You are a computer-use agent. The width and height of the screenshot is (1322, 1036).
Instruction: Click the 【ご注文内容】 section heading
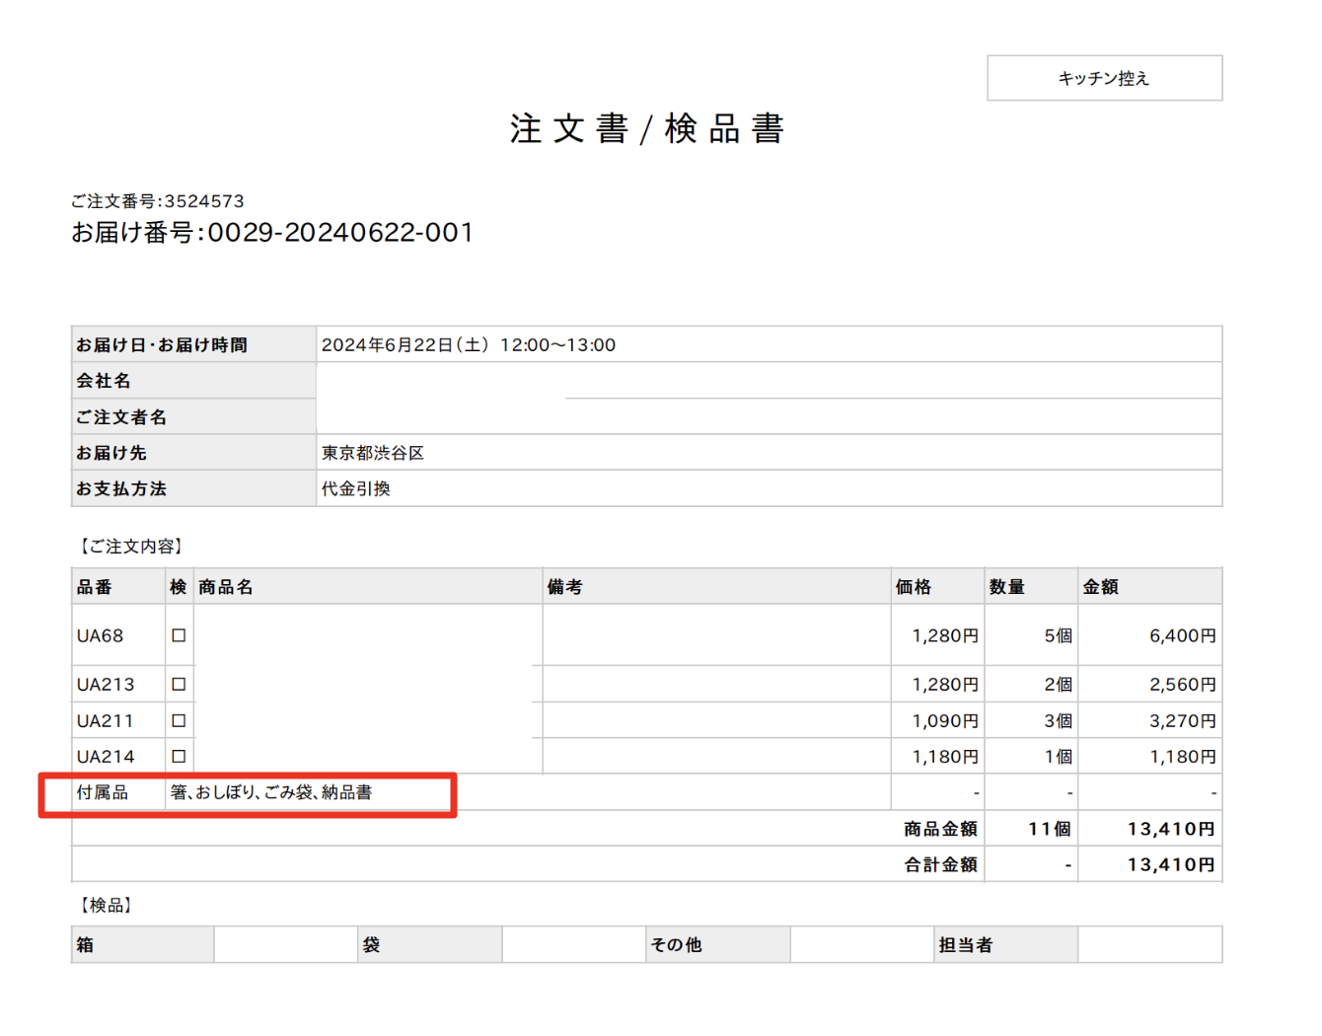pos(131,546)
